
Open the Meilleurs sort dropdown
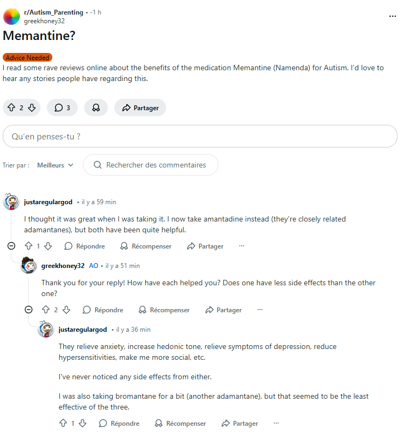click(x=55, y=165)
